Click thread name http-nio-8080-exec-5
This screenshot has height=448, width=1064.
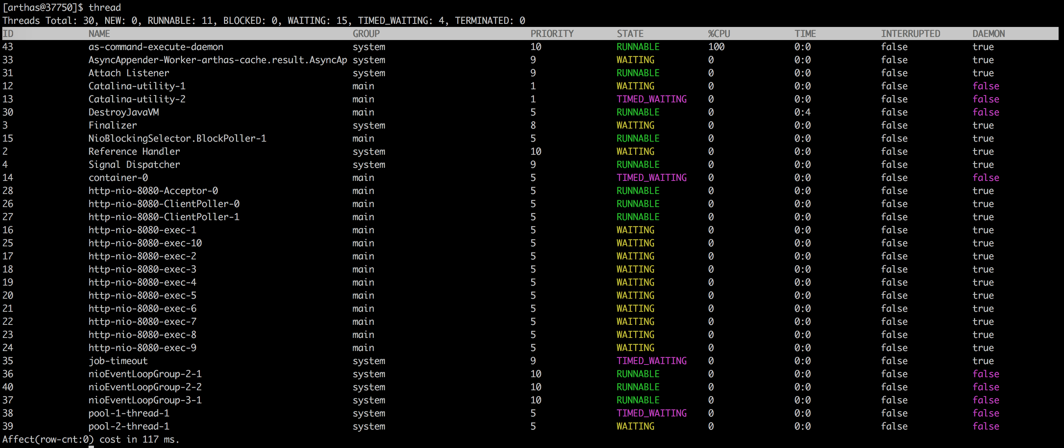(x=142, y=295)
